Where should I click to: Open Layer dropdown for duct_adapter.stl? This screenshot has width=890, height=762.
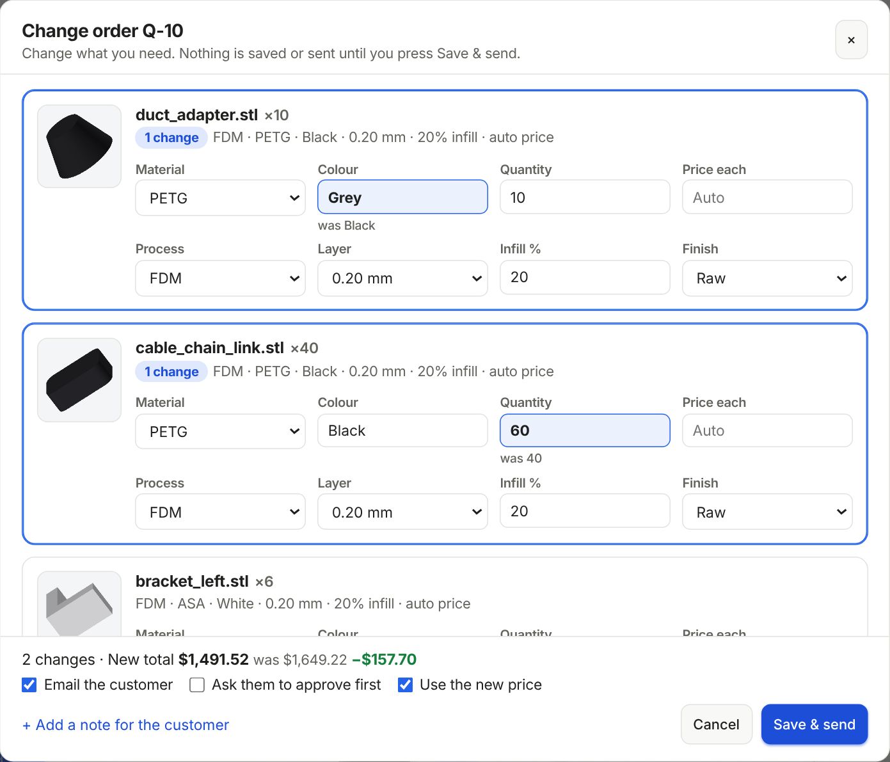point(402,278)
